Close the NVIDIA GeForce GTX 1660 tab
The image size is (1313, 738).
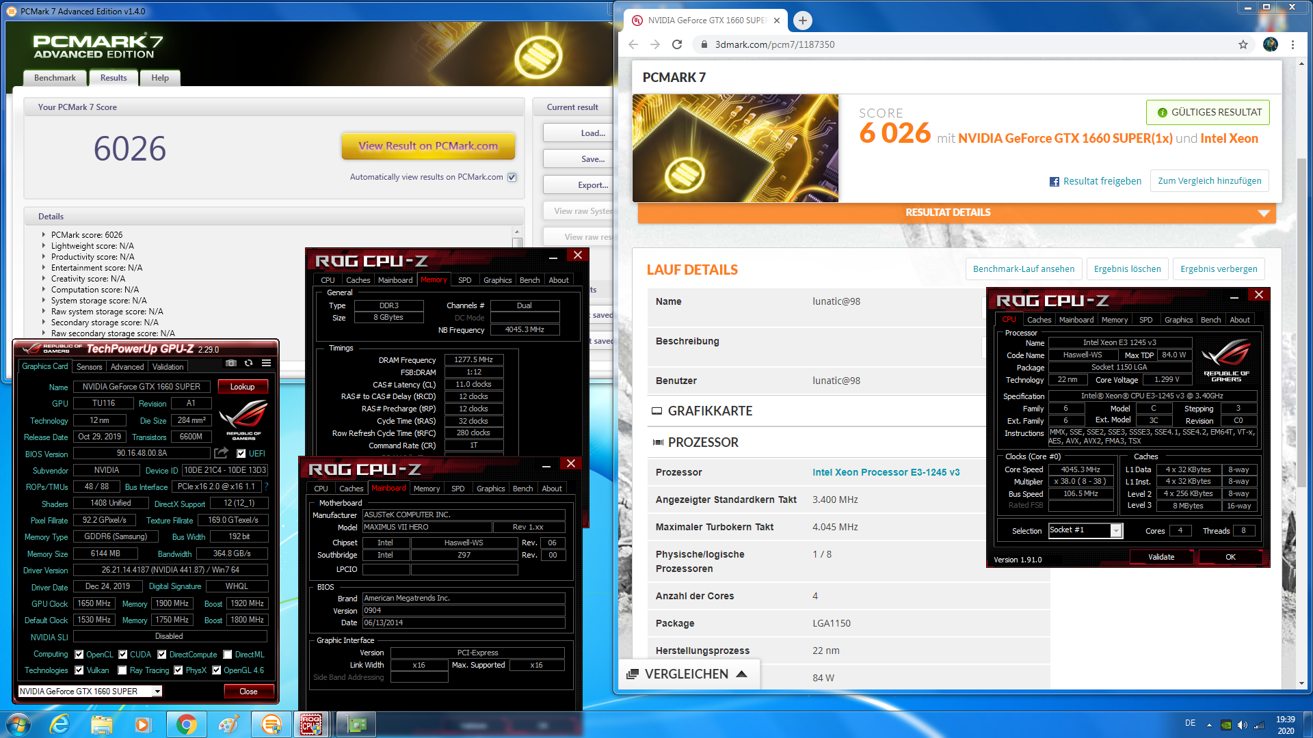777,20
